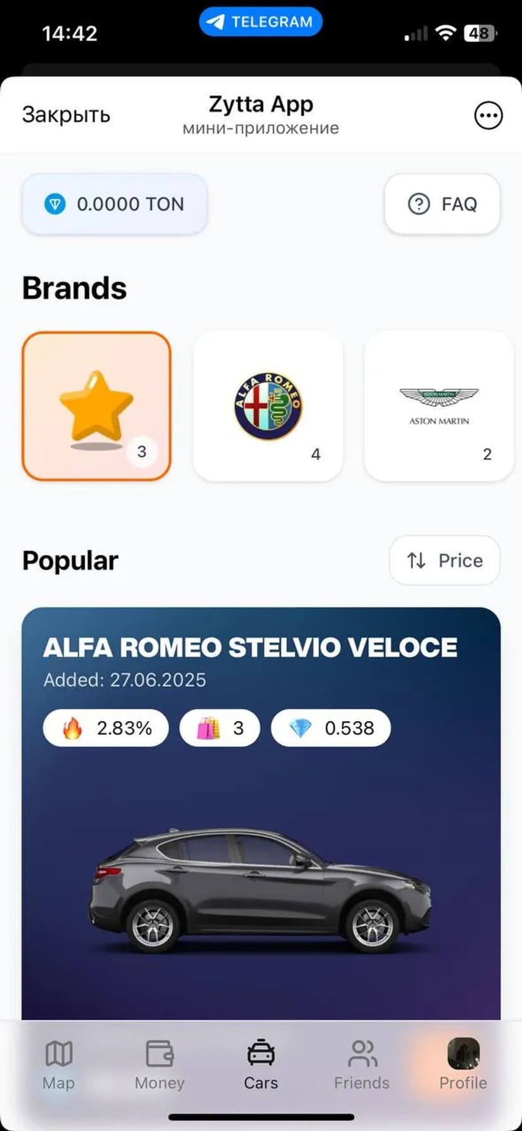This screenshot has height=1131, width=522.
Task: Open the three-dot options menu
Action: (x=488, y=115)
